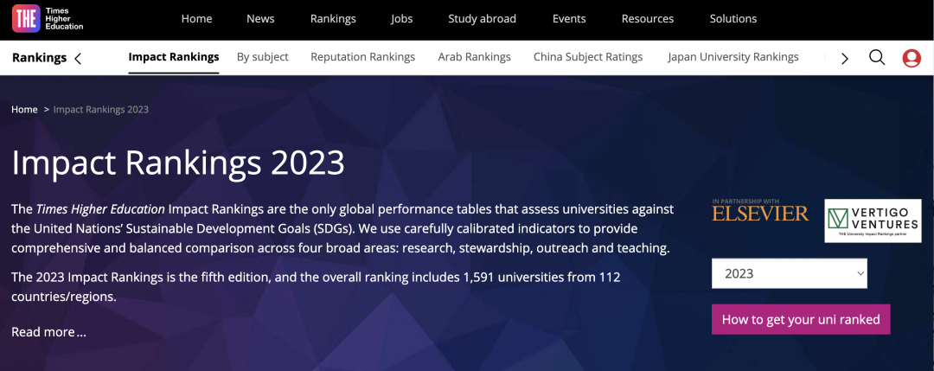This screenshot has height=371, width=934.
Task: Switch to the Arab Rankings tab
Action: coord(474,57)
